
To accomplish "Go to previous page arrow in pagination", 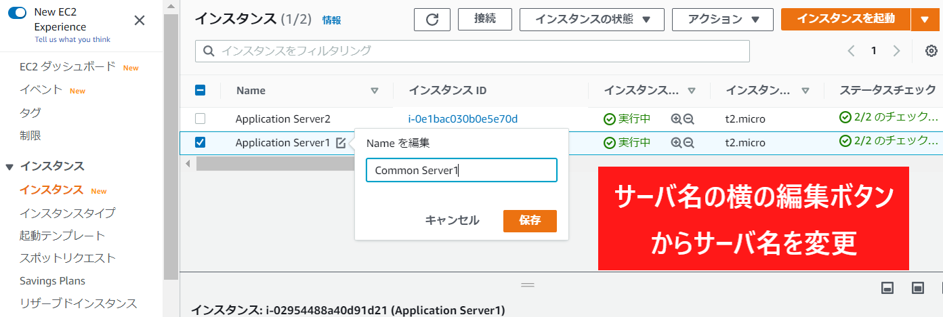I will tap(852, 51).
